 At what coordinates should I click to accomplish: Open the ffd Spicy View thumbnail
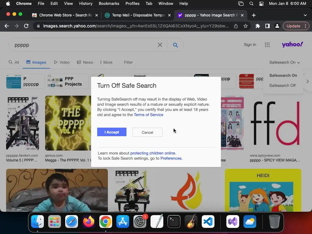coord(275,123)
